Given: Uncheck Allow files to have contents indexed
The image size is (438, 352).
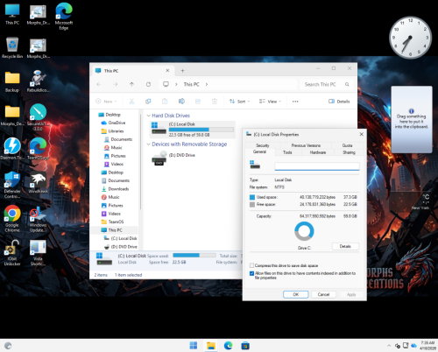Looking at the screenshot, I should tap(251, 273).
